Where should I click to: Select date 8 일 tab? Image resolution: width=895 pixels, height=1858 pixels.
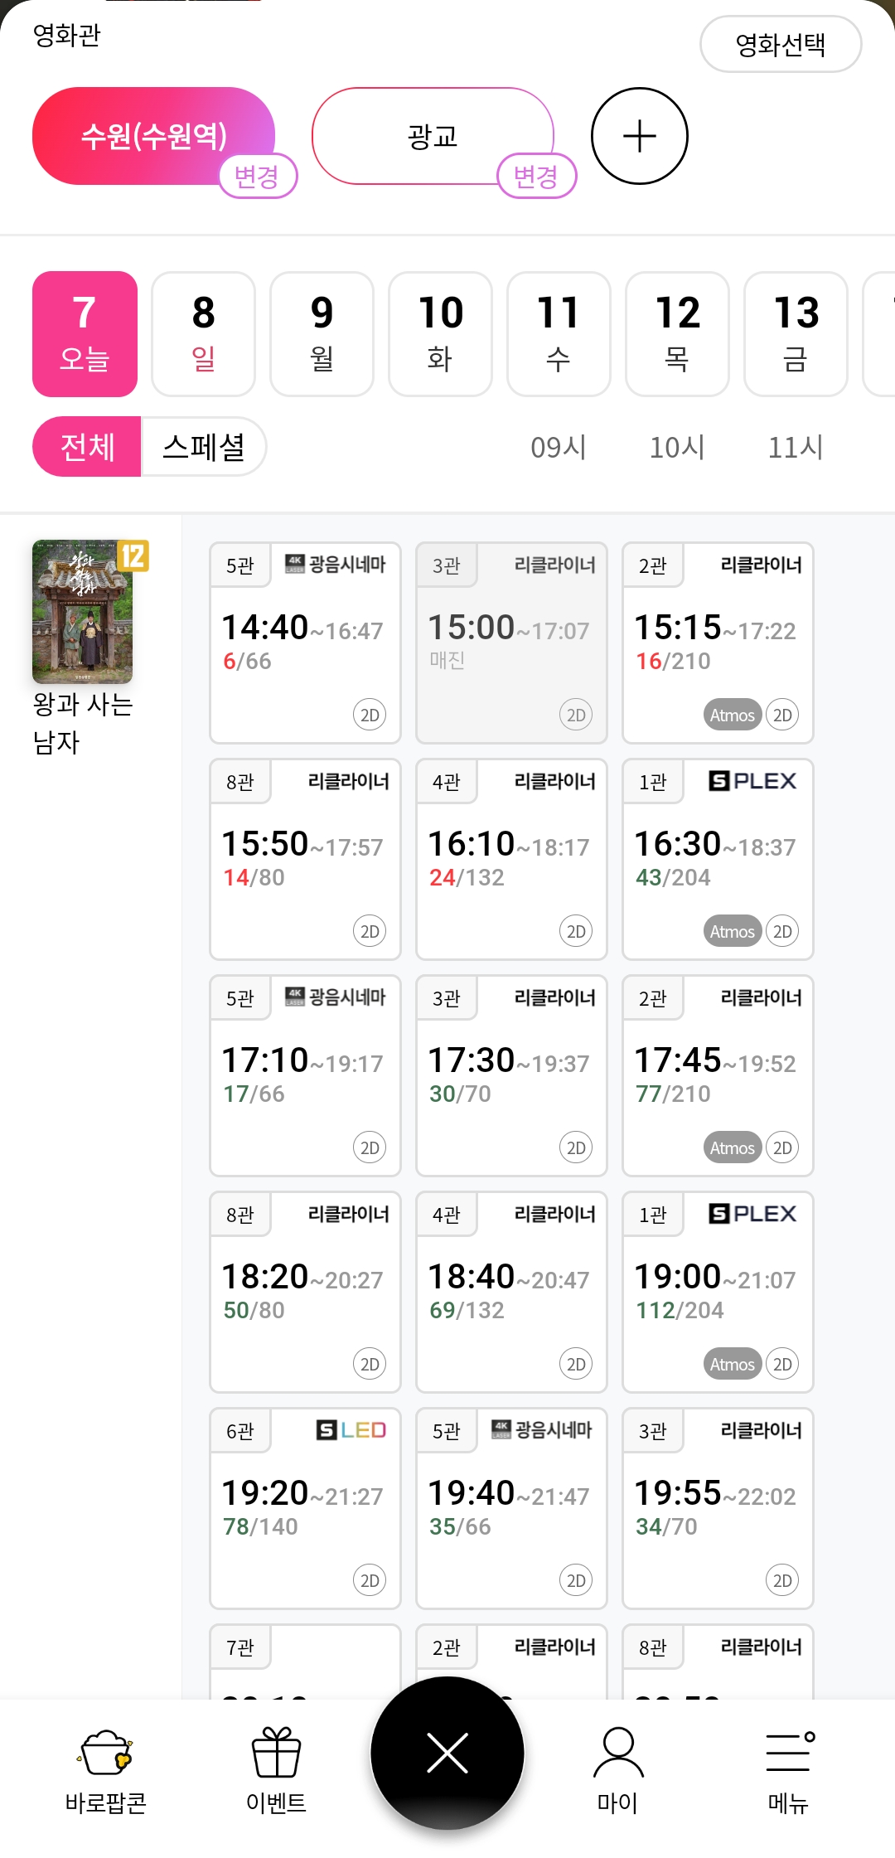203,334
